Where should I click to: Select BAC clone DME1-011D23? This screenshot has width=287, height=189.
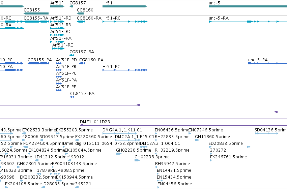click(95, 122)
